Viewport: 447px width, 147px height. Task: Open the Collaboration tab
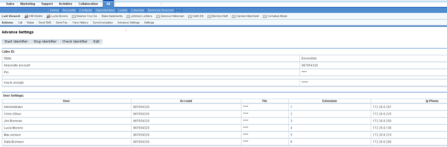tap(88, 4)
